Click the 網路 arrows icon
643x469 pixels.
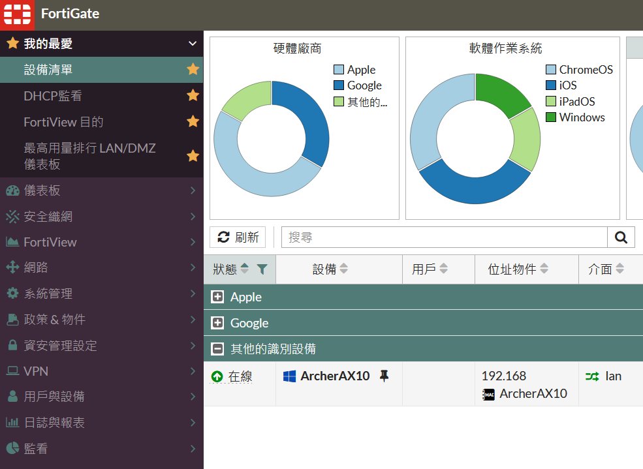pyautogui.click(x=12, y=267)
